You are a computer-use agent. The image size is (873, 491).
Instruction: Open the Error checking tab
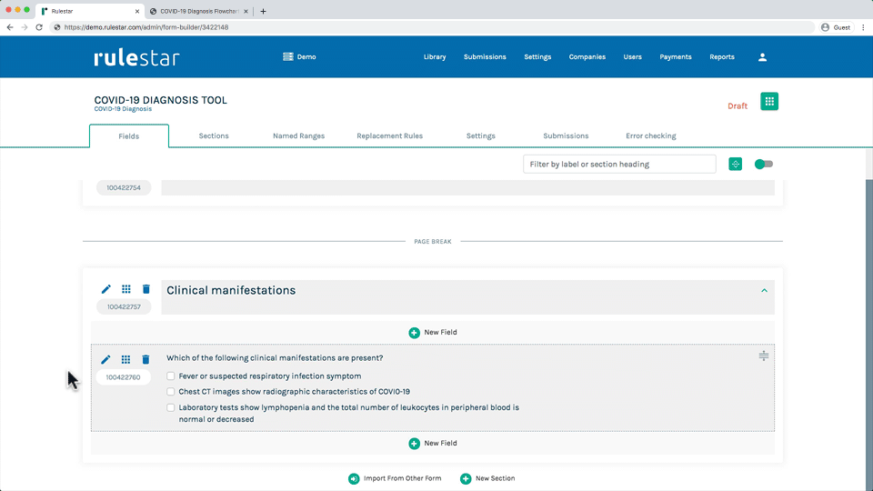coord(651,135)
